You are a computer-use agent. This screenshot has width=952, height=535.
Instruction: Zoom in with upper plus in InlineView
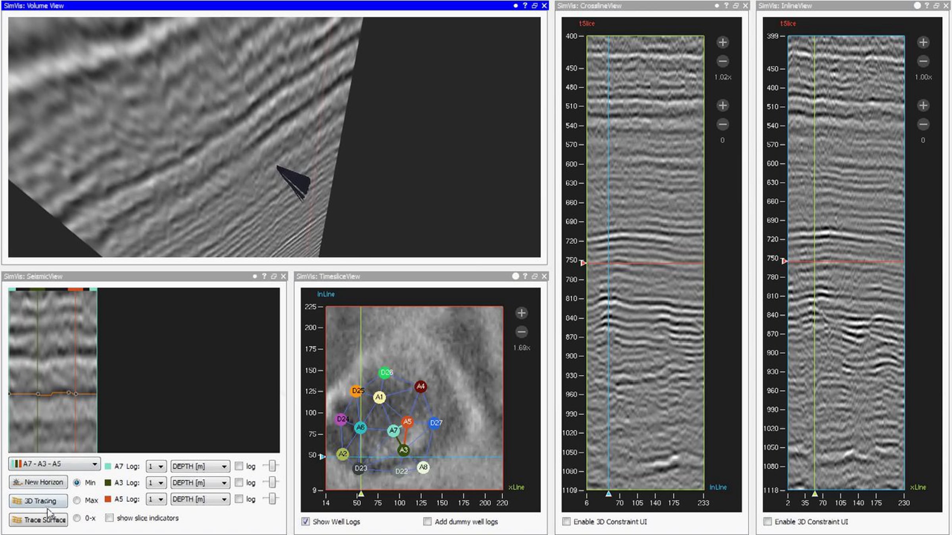click(x=923, y=42)
